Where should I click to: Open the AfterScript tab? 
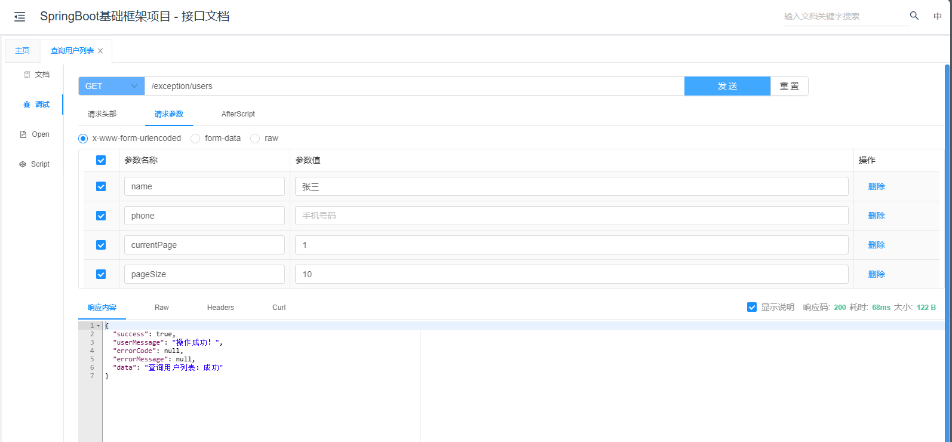[238, 114]
